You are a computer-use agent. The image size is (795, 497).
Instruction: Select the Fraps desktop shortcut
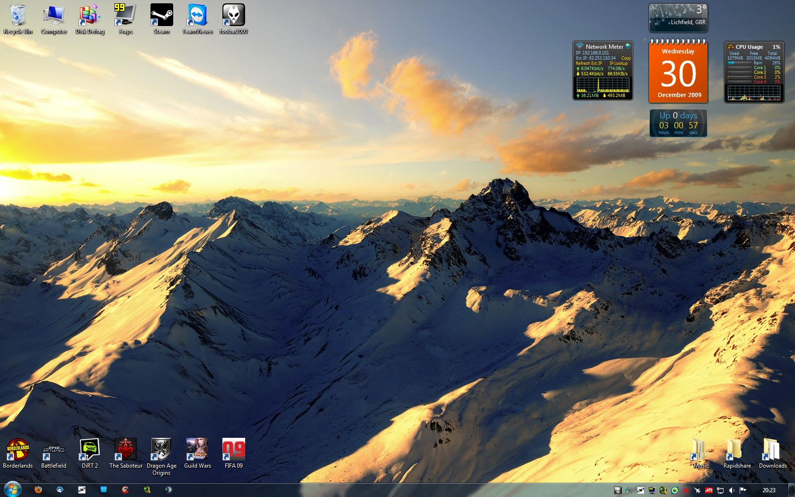coord(125,16)
